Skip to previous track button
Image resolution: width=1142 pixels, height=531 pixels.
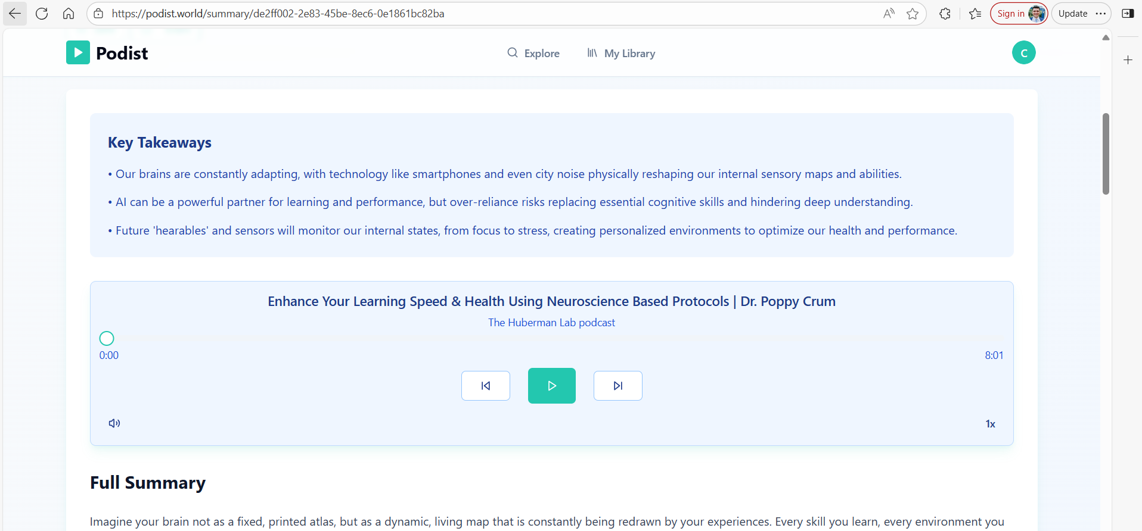[486, 386]
